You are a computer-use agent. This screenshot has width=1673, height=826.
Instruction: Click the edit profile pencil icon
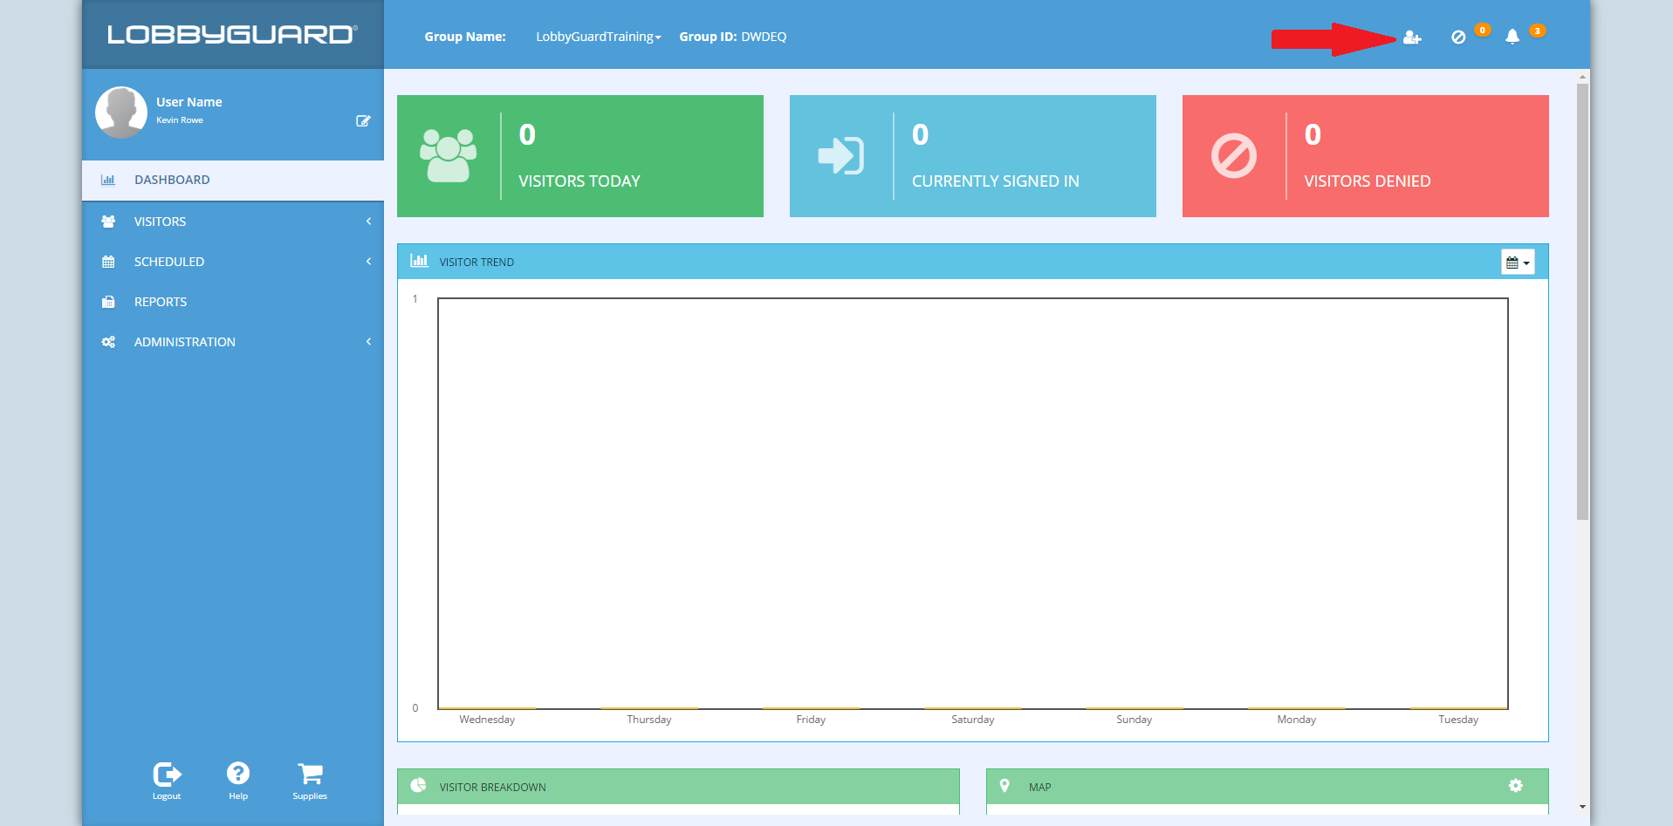[x=364, y=120]
